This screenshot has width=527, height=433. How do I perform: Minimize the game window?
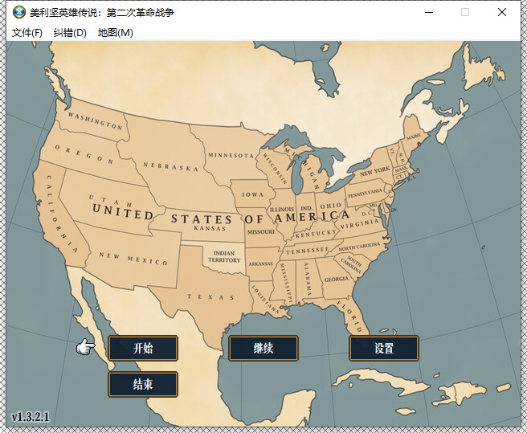[x=429, y=12]
